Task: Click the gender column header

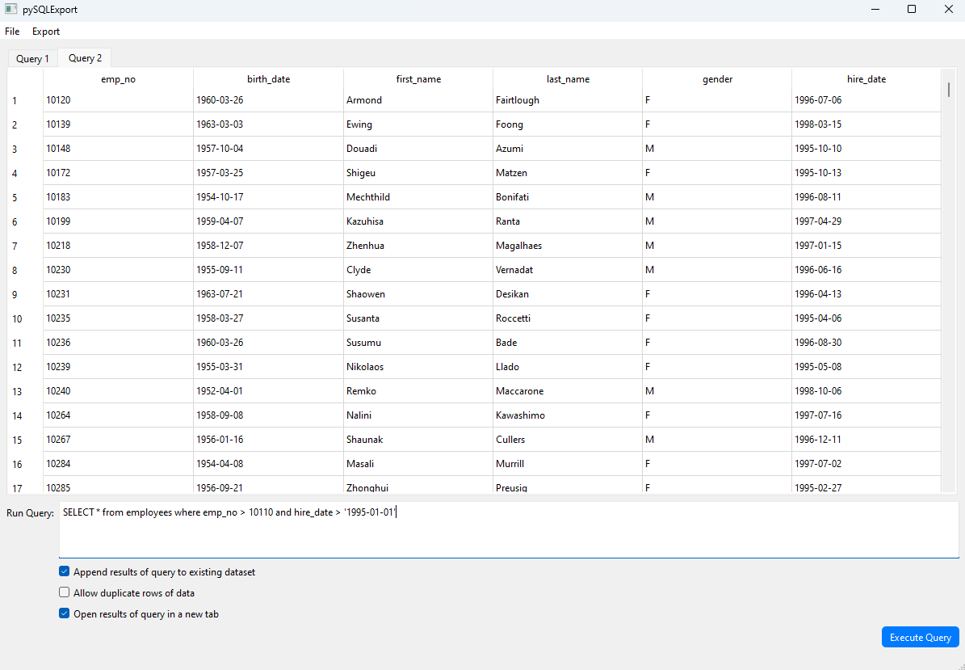Action: [718, 79]
